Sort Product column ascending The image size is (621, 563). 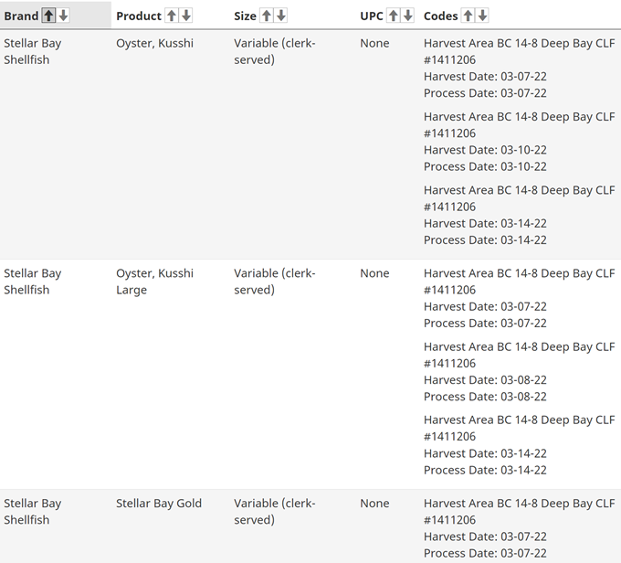tap(172, 16)
